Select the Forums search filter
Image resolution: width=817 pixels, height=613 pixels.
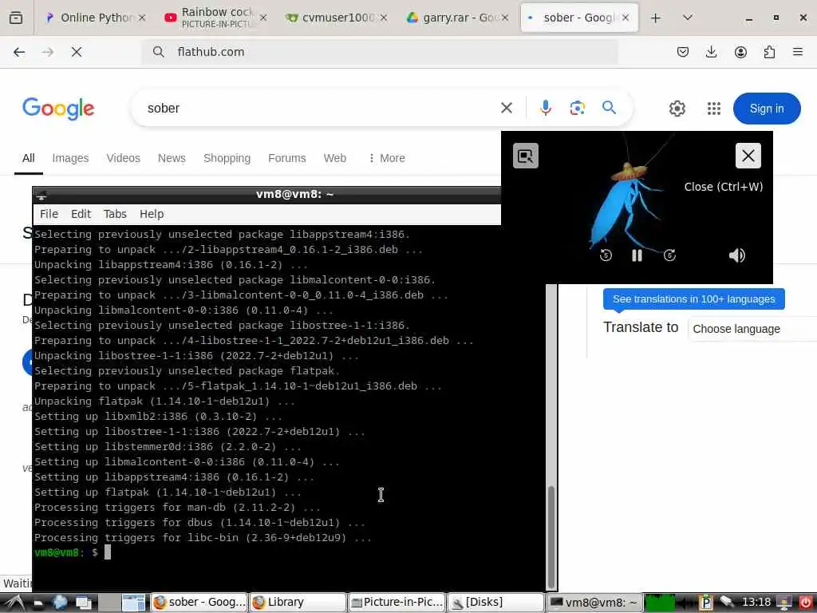coord(286,158)
